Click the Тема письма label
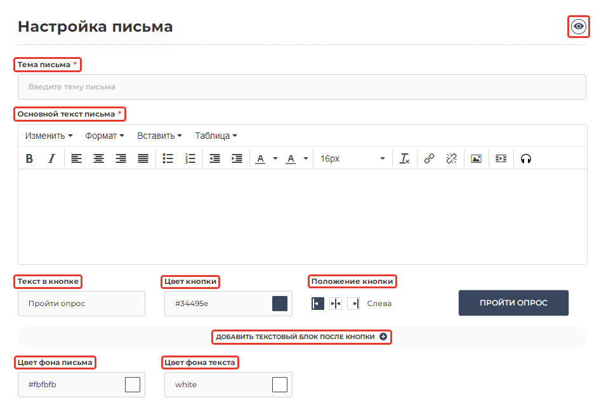The image size is (606, 417). pyautogui.click(x=44, y=65)
